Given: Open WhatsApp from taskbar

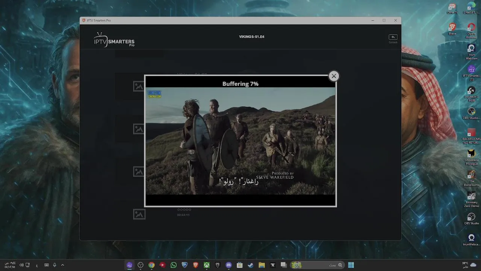Looking at the screenshot, I should click(174, 265).
